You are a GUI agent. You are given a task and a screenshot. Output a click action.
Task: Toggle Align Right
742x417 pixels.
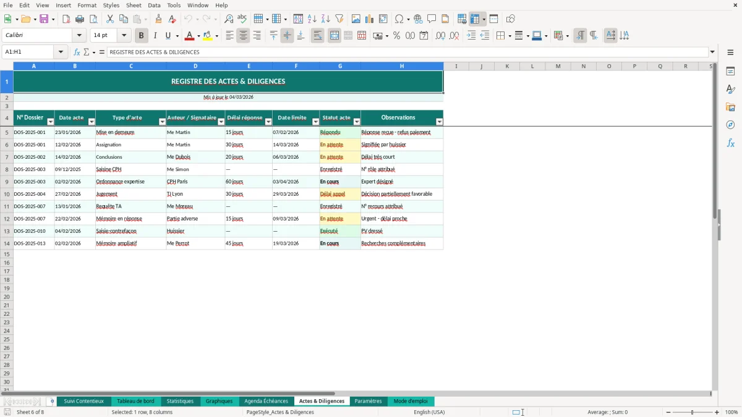pyautogui.click(x=257, y=36)
